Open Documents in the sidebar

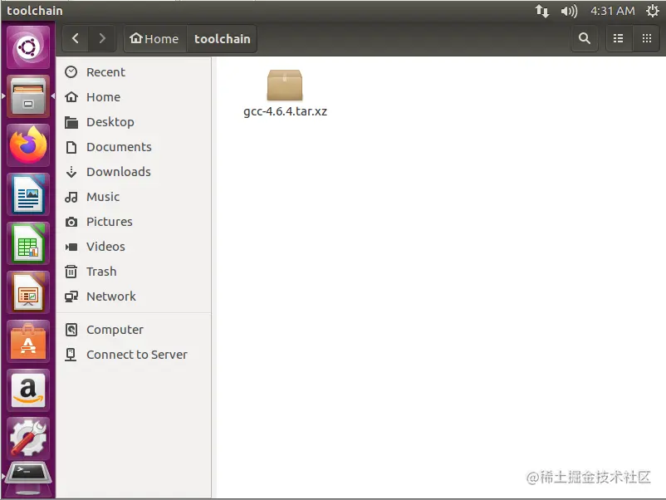[134, 147]
